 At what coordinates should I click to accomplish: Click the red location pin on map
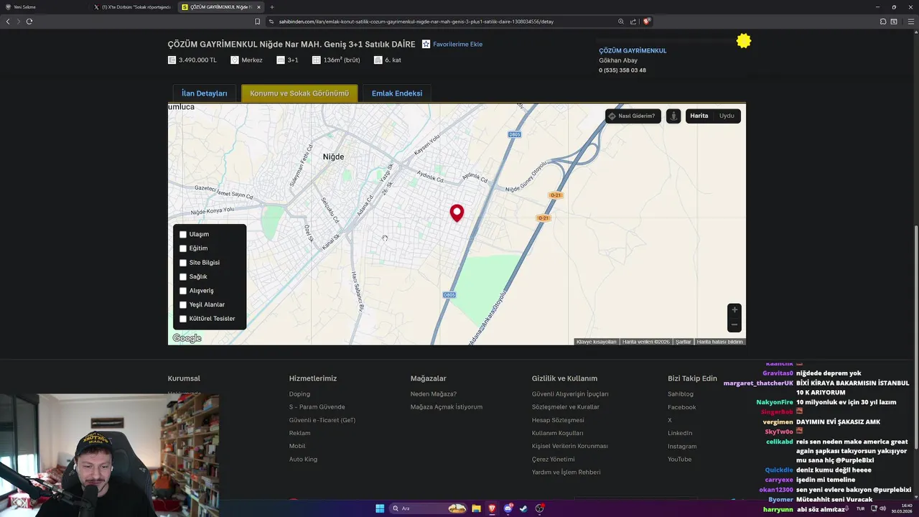[x=457, y=213]
